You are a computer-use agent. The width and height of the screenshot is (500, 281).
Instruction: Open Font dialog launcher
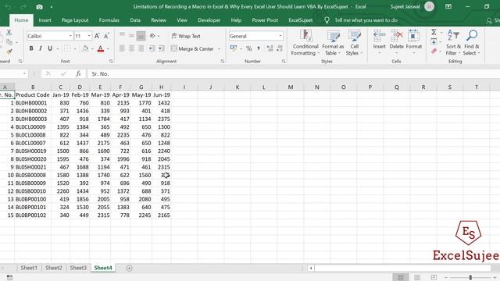[x=111, y=61]
